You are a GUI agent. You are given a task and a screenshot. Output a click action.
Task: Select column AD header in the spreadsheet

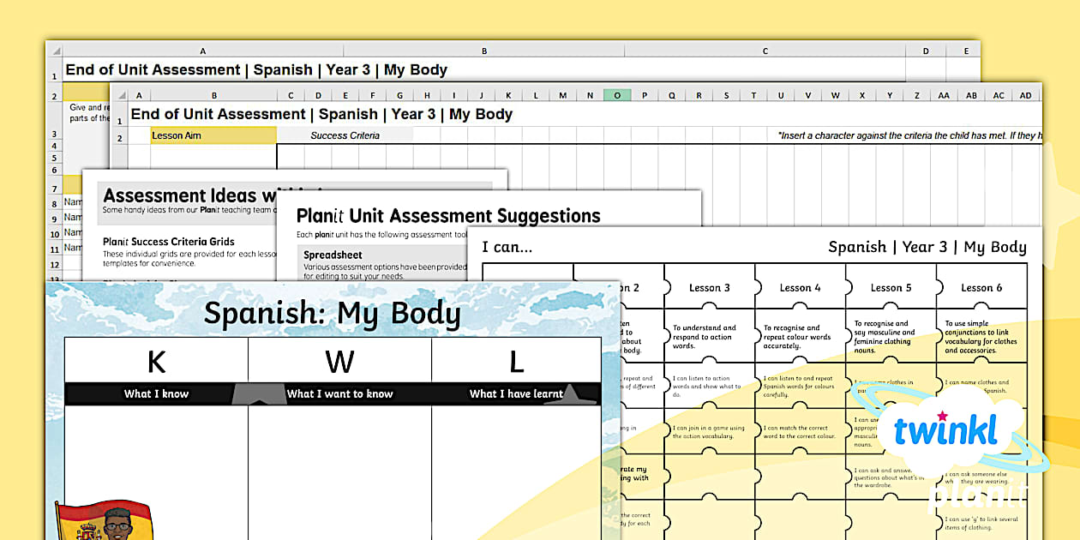tap(1025, 95)
